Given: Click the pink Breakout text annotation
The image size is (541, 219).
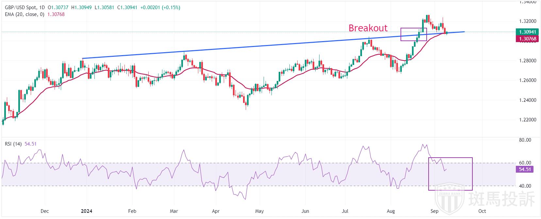Looking at the screenshot, I should pos(368,28).
